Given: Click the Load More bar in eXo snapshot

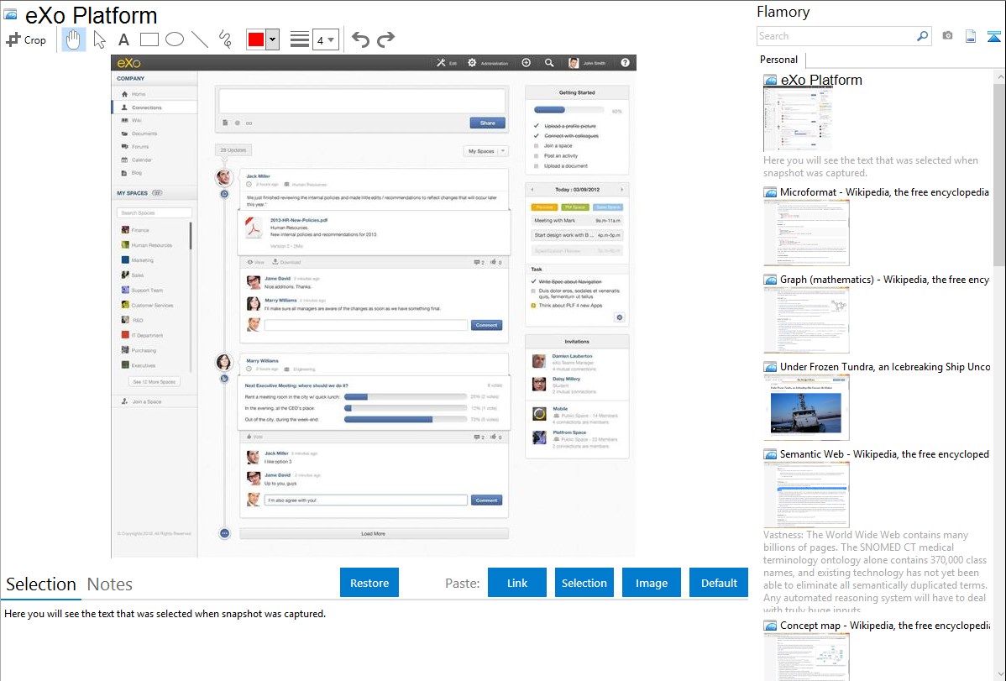Looking at the screenshot, I should [374, 533].
